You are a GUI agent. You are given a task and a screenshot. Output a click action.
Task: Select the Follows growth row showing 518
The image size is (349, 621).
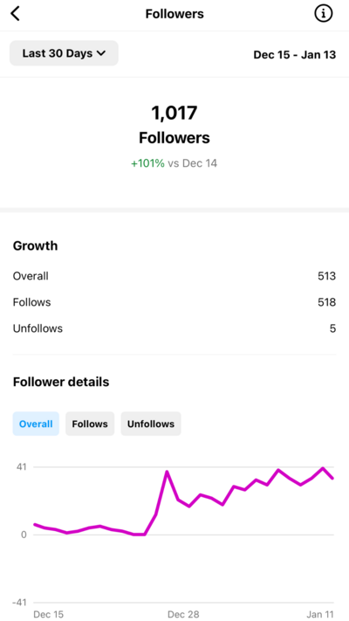click(174, 302)
